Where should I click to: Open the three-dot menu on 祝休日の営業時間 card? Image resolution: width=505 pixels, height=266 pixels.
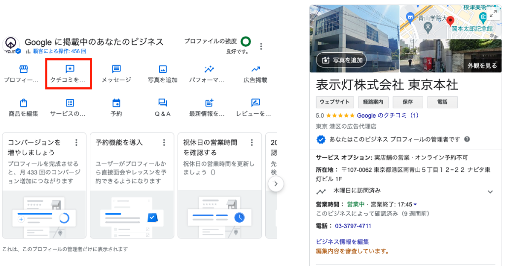[x=252, y=142]
